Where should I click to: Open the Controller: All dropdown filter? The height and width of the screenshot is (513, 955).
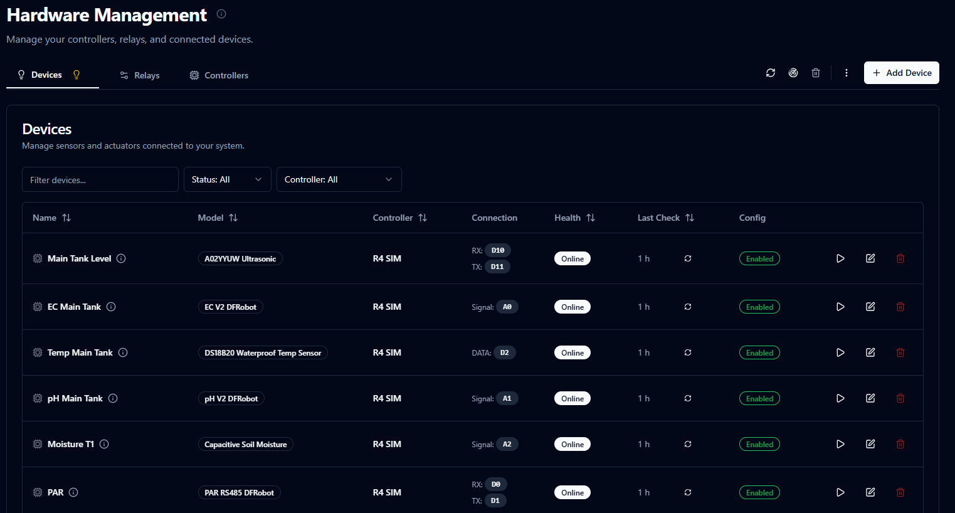click(x=339, y=179)
